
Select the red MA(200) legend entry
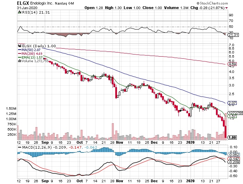coord(32,53)
